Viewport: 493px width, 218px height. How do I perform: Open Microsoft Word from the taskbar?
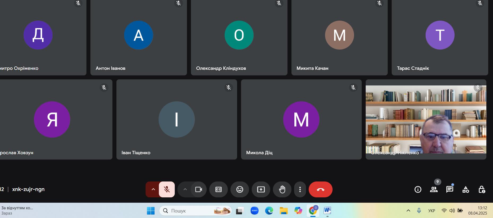click(x=327, y=211)
